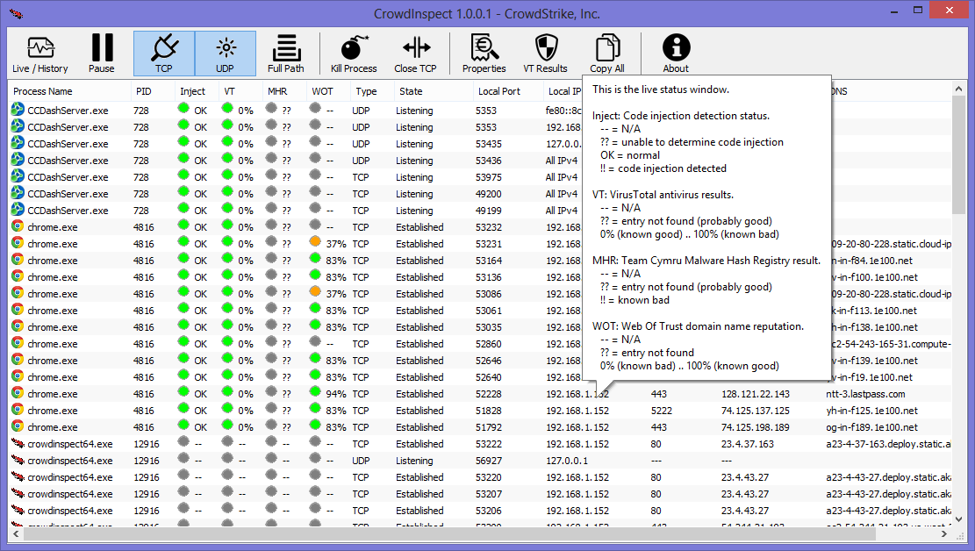This screenshot has height=551, width=975.
Task: Sort by Local Port column header
Action: point(508,91)
